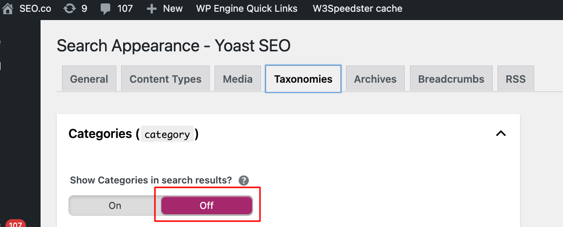The height and width of the screenshot is (227, 563).
Task: Open the pending updates icon showing 9
Action: [x=70, y=9]
